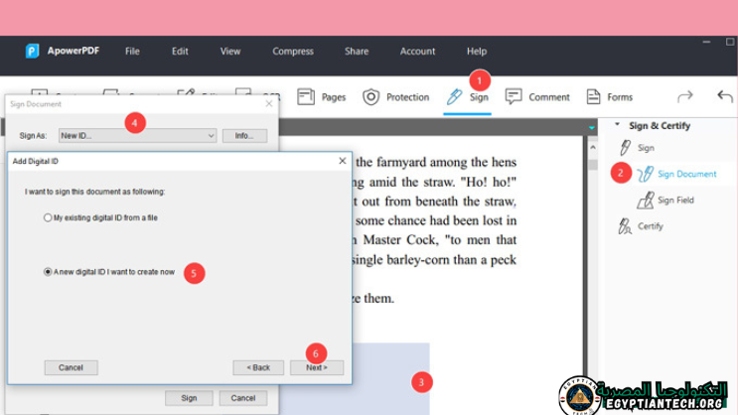Click the Back button in dialog

coord(258,367)
